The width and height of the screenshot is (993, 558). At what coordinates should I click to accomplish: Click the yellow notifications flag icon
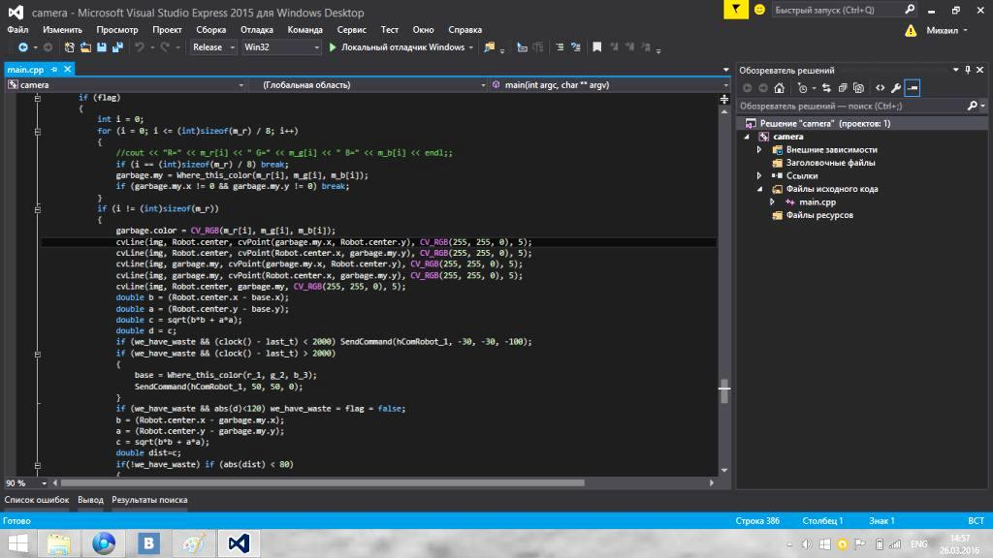[x=738, y=10]
